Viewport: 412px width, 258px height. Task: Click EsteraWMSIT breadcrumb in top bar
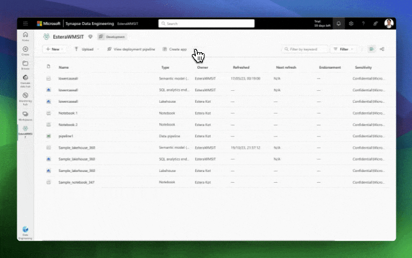tap(127, 24)
